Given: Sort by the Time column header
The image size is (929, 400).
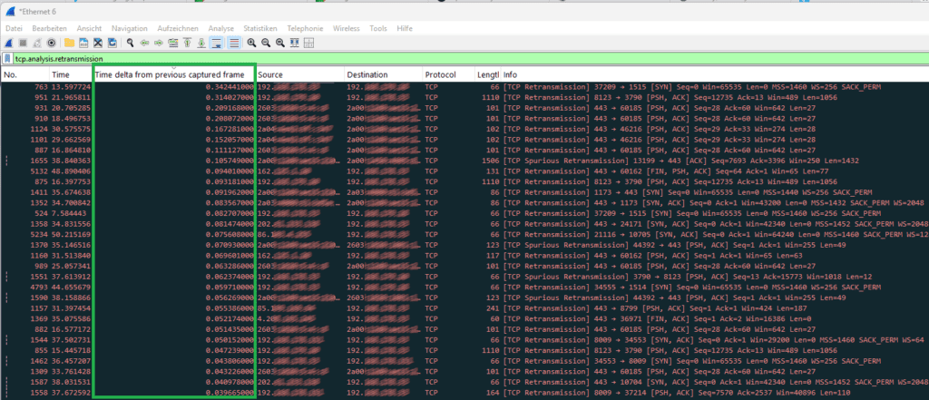Looking at the screenshot, I should (71, 74).
